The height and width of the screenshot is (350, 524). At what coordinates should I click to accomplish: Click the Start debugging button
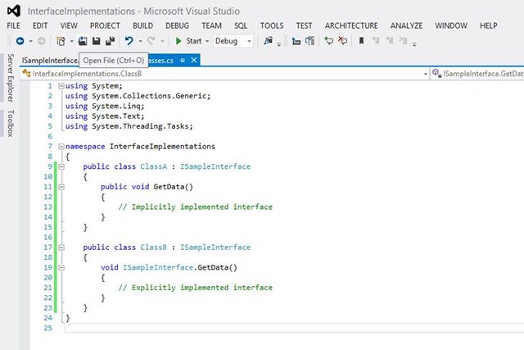coord(189,41)
